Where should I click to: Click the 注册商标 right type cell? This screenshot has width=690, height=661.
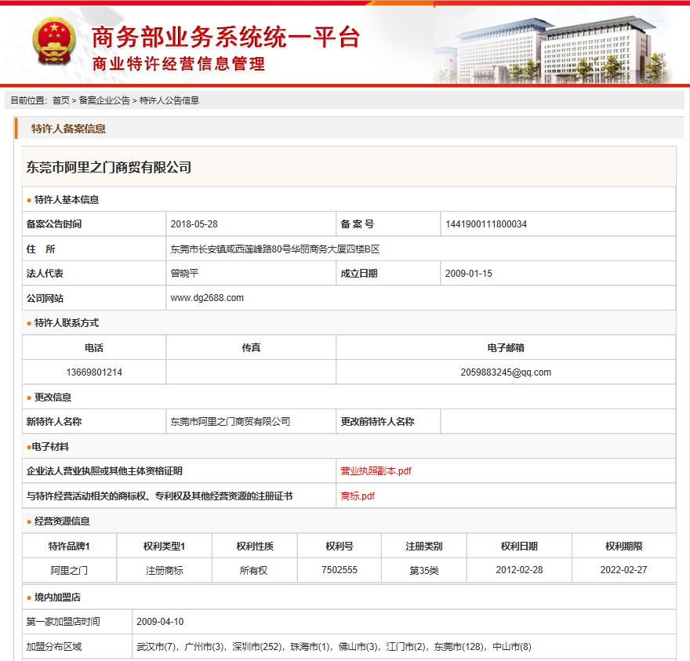tap(164, 570)
